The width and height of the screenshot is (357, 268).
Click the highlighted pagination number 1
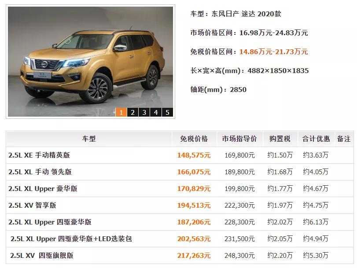coord(121,112)
